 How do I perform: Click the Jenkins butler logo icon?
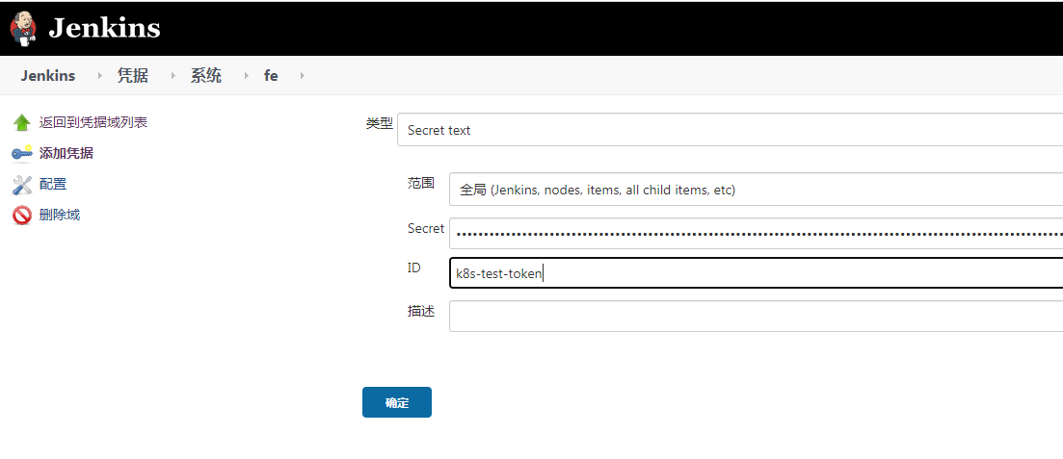click(23, 28)
